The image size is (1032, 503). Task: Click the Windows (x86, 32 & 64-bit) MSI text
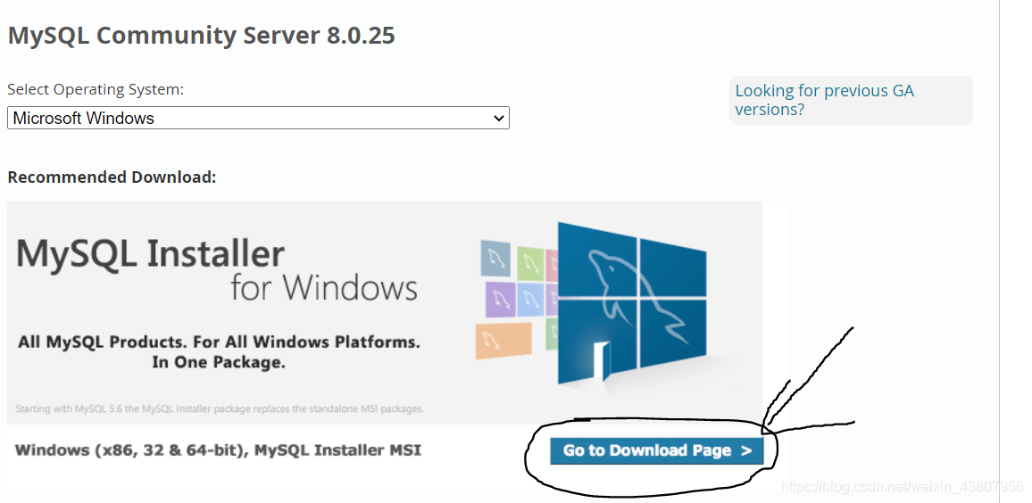[x=218, y=450]
